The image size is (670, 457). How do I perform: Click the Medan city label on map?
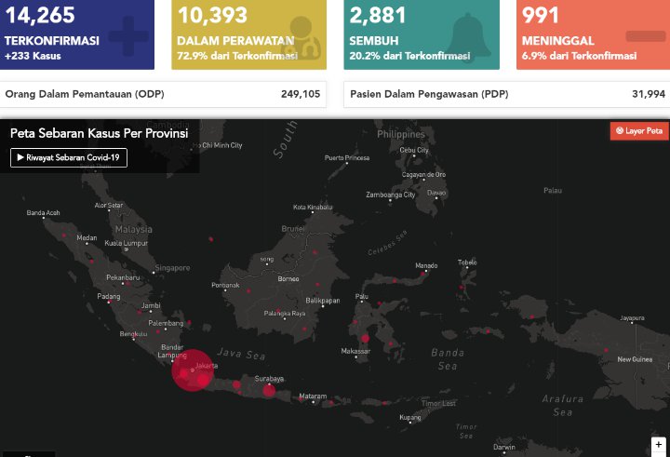pos(87,237)
